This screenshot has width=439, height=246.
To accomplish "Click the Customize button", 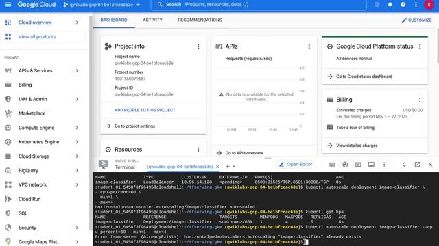I will coord(416,20).
